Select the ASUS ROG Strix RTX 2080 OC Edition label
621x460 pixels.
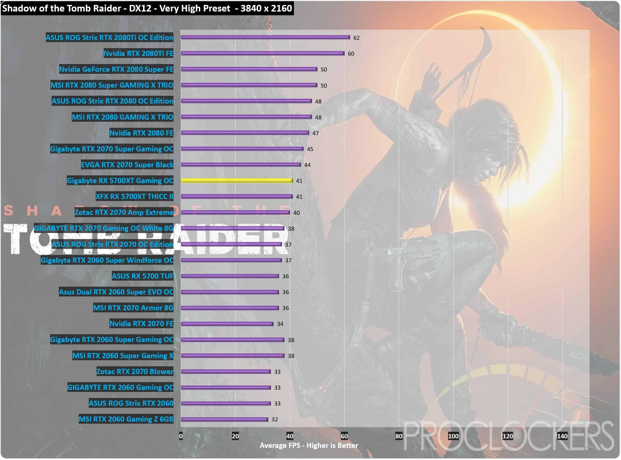[x=112, y=101]
